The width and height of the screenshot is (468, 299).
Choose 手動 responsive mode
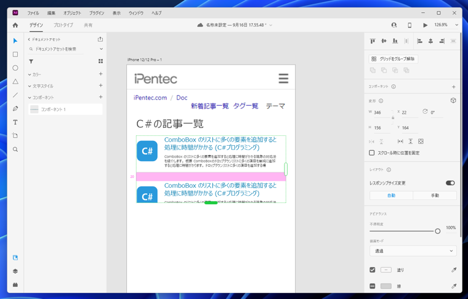coord(435,196)
